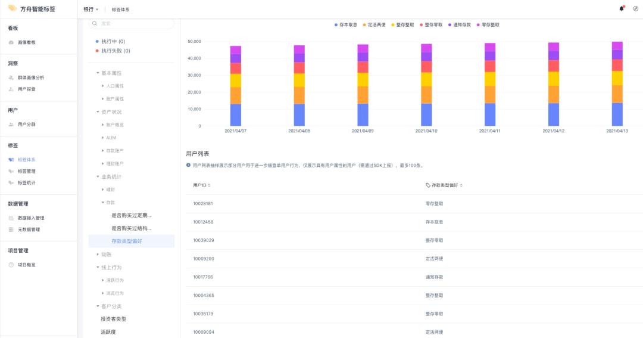The width and height of the screenshot is (643, 338).
Task: Click the notification bell icon
Action: pyautogui.click(x=622, y=9)
